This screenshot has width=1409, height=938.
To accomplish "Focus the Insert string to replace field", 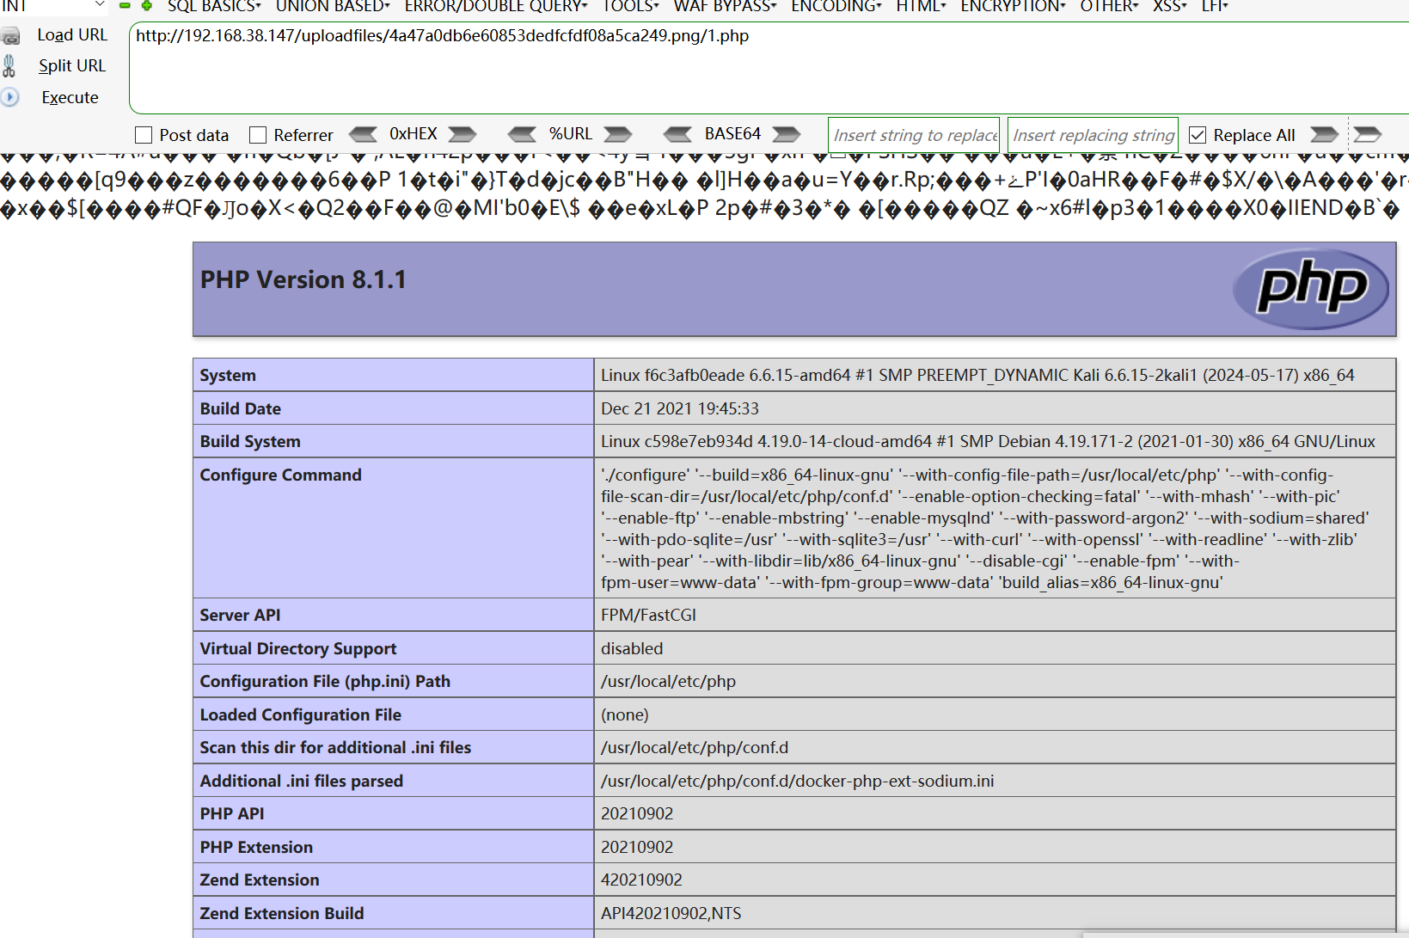I will point(914,135).
